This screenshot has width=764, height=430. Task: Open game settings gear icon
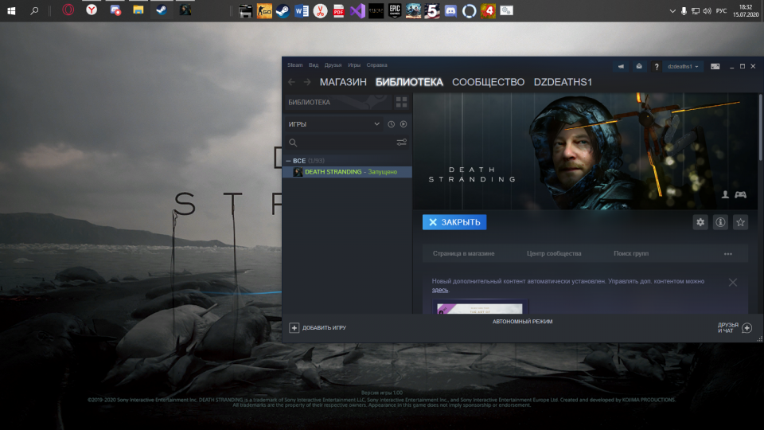[700, 222]
